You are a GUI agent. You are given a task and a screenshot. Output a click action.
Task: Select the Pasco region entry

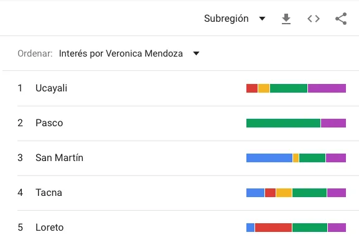pyautogui.click(x=182, y=123)
